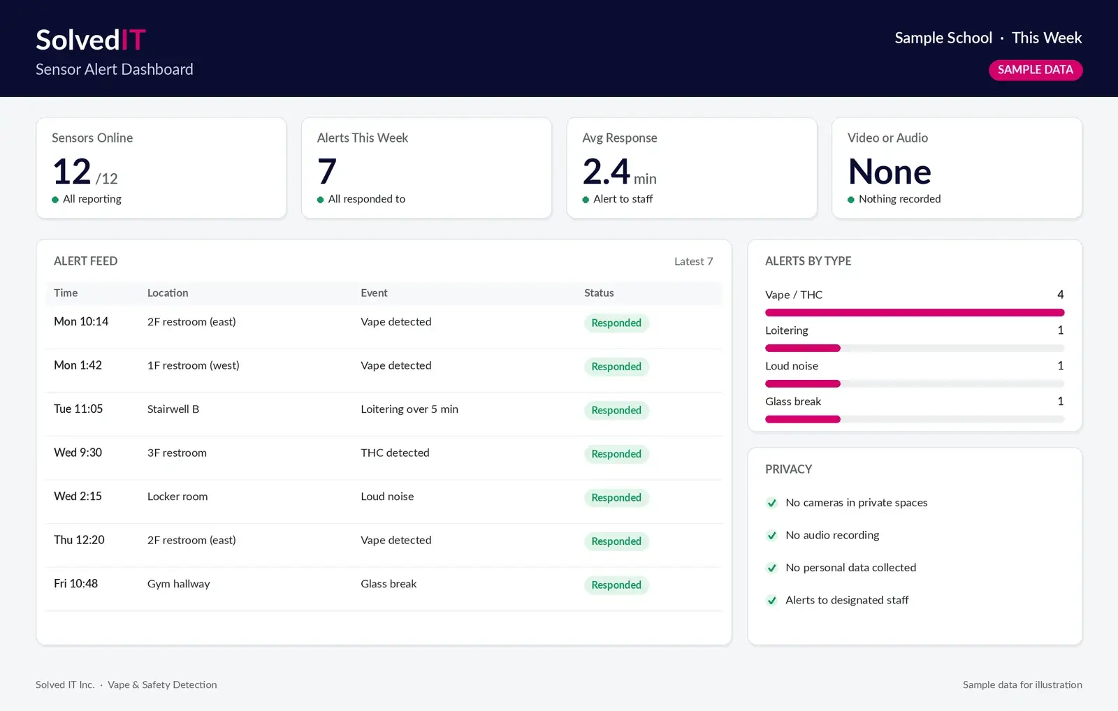Click Responded badge for Mon 1:42 alert

[616, 367]
